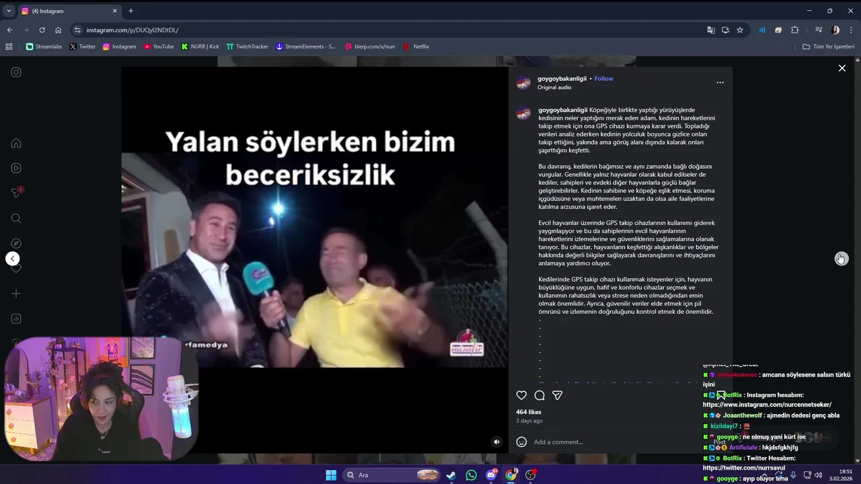Open the post's more options menu
Image resolution: width=861 pixels, height=484 pixels.
(720, 83)
